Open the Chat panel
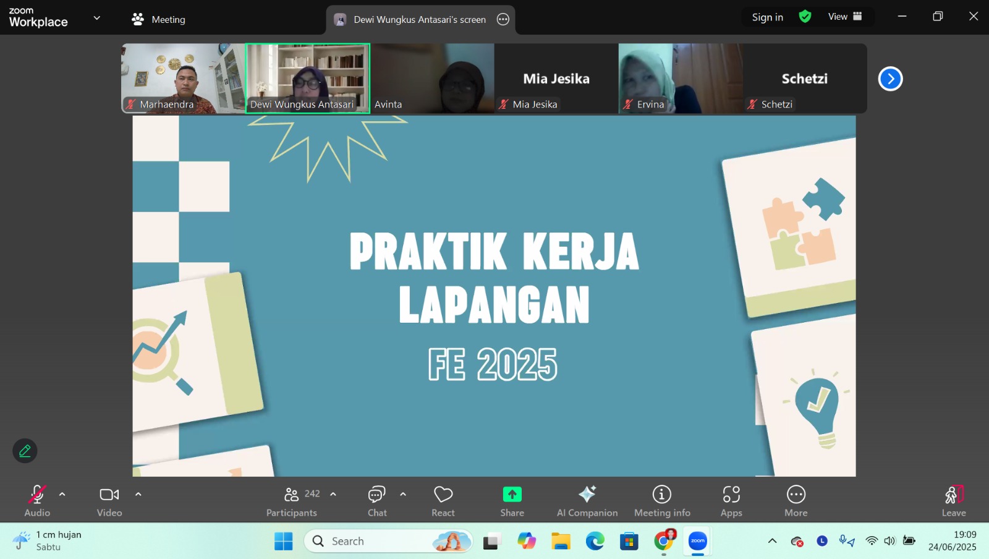This screenshot has height=559, width=989. click(x=377, y=501)
